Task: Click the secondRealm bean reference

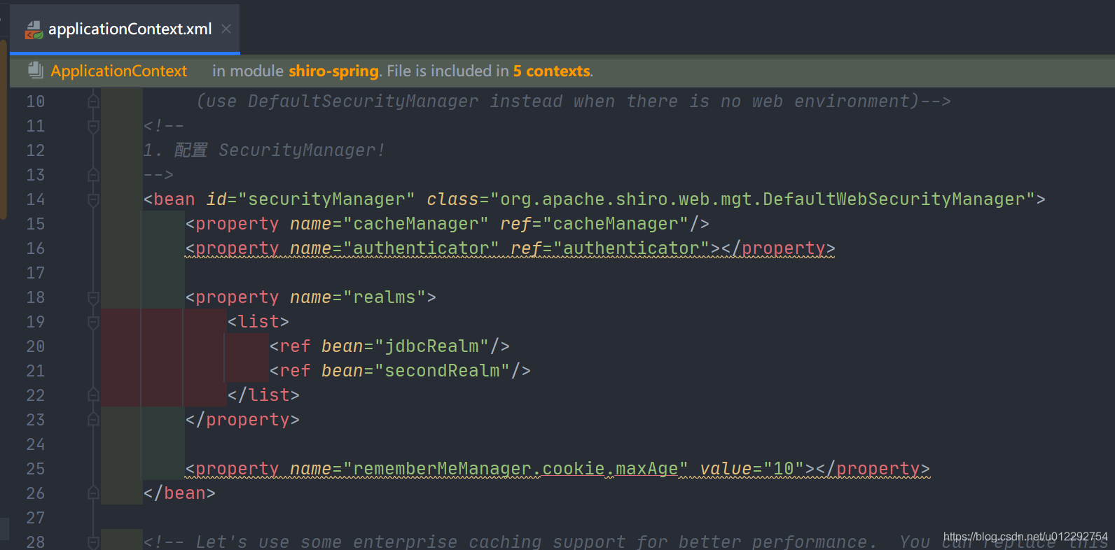Action: [x=442, y=371]
